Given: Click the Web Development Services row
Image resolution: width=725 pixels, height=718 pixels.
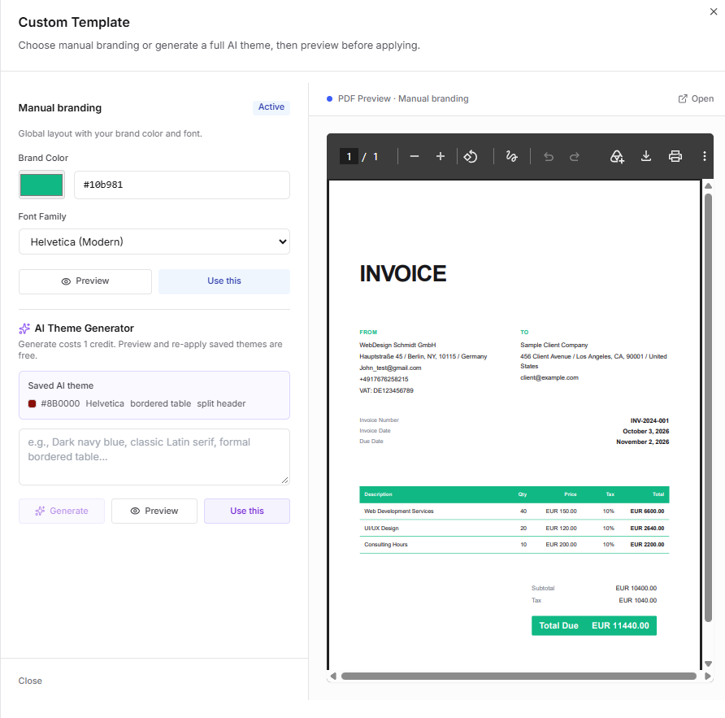Looking at the screenshot, I should tap(514, 511).
